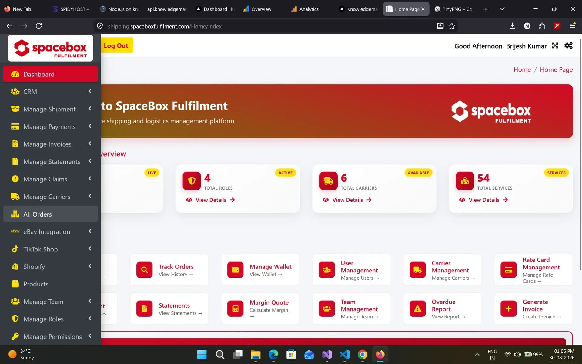Click the Manage Carriers truck icon
This screenshot has height=364, width=582.
click(15, 197)
